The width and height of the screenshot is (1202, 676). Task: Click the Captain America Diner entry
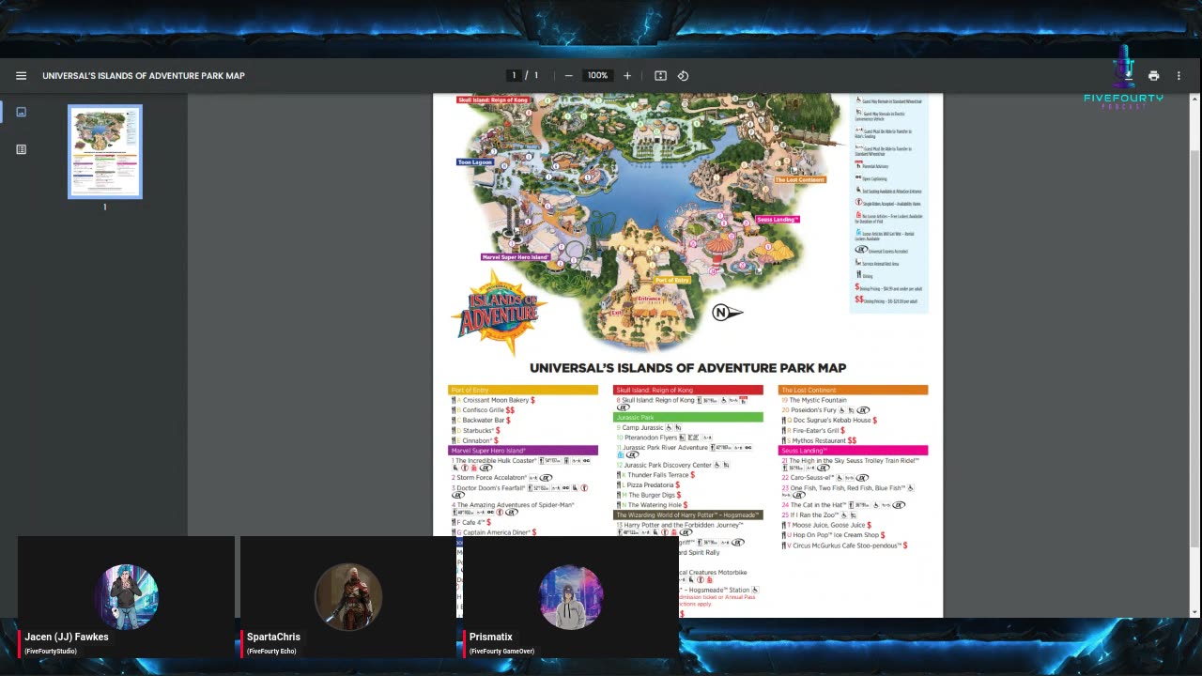click(x=494, y=532)
